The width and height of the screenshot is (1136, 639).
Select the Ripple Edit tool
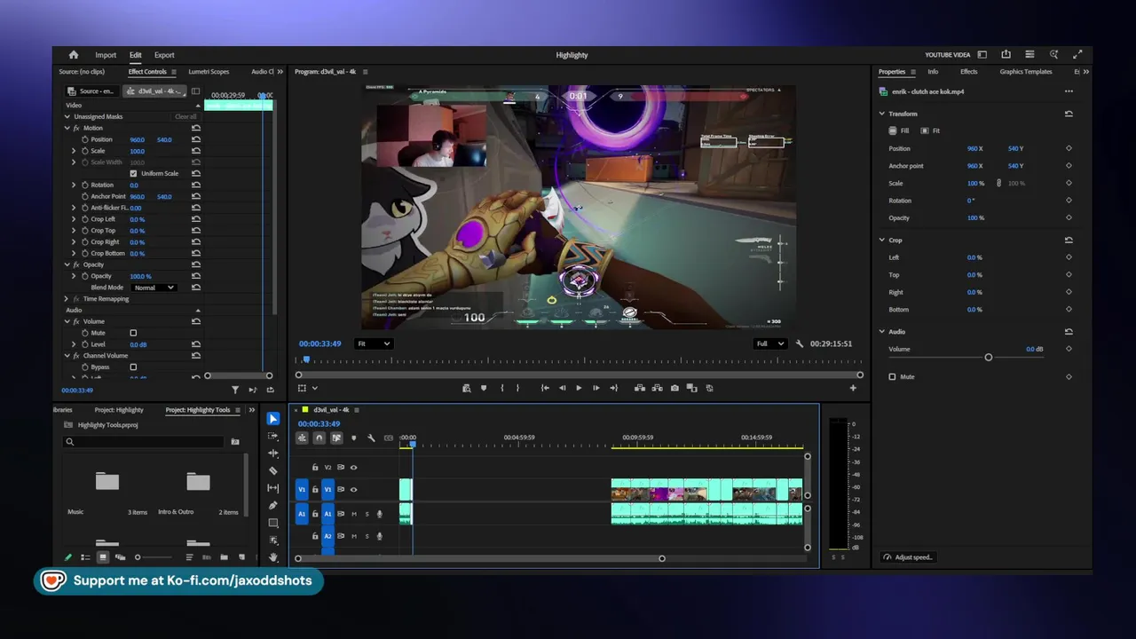coord(273,454)
